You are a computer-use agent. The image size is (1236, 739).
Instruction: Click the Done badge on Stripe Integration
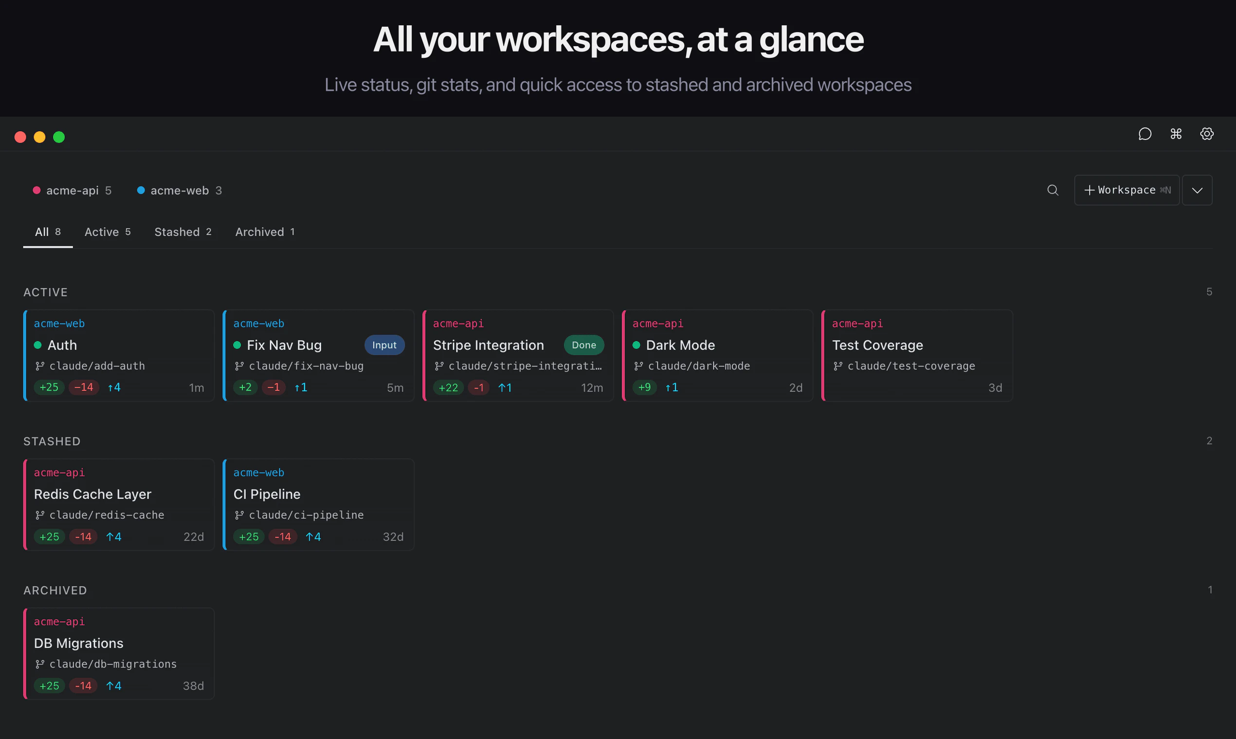[583, 345]
